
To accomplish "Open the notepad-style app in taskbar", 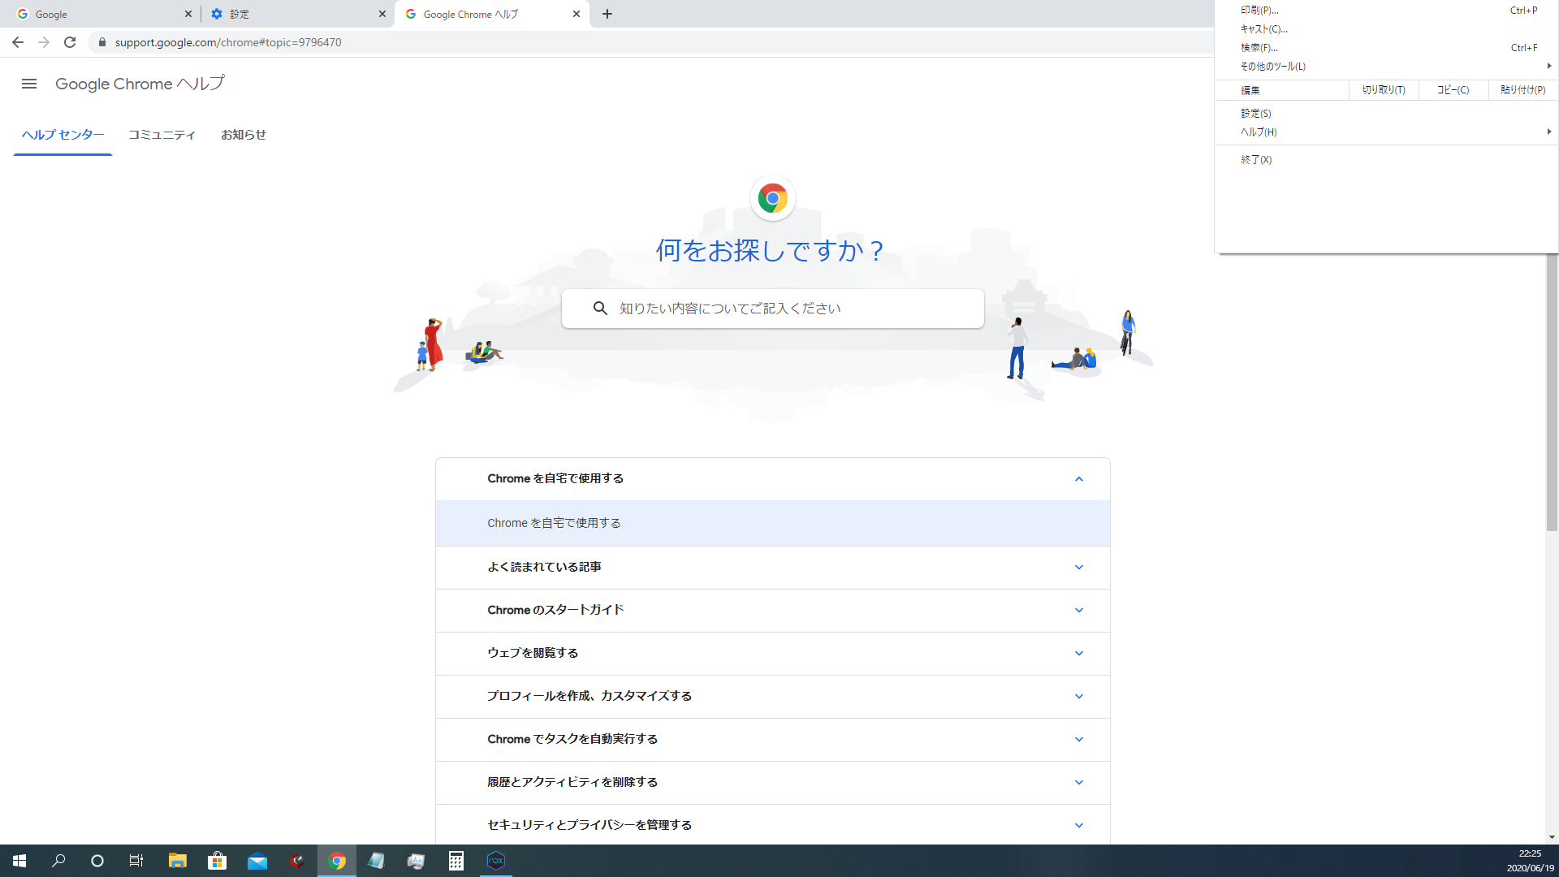I will click(377, 861).
